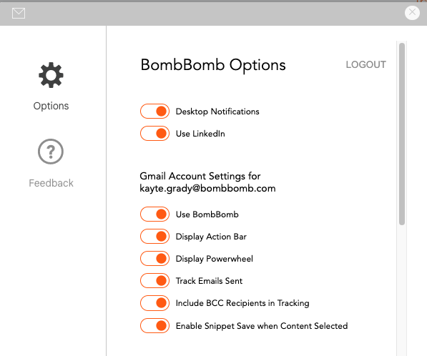The image size is (427, 356).
Task: Disable the Use BombBomb switch
Action: tap(154, 214)
